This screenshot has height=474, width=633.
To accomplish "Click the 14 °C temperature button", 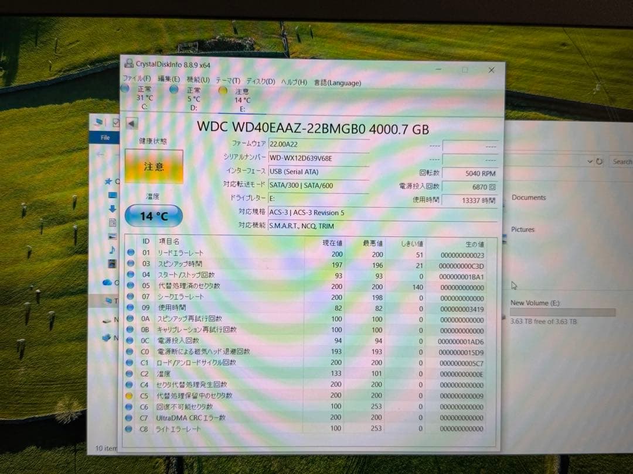I will coord(154,216).
